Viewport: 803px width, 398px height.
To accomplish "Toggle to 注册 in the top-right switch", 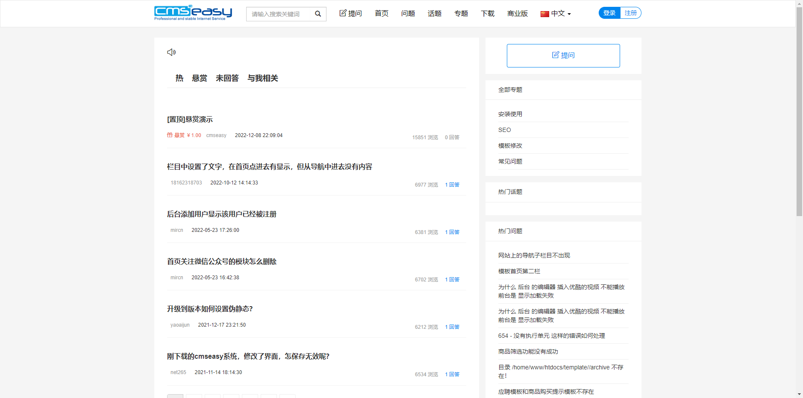I will [x=630, y=13].
